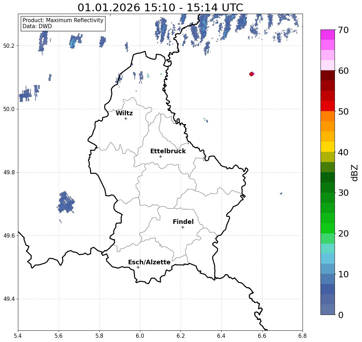Click the colorbar tick label 0
This screenshot has width=362, height=342.
point(341,315)
